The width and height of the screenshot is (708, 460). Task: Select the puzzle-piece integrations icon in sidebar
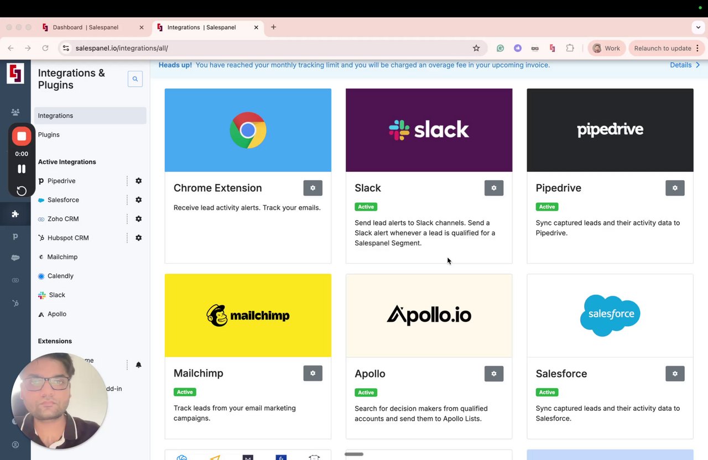click(15, 214)
